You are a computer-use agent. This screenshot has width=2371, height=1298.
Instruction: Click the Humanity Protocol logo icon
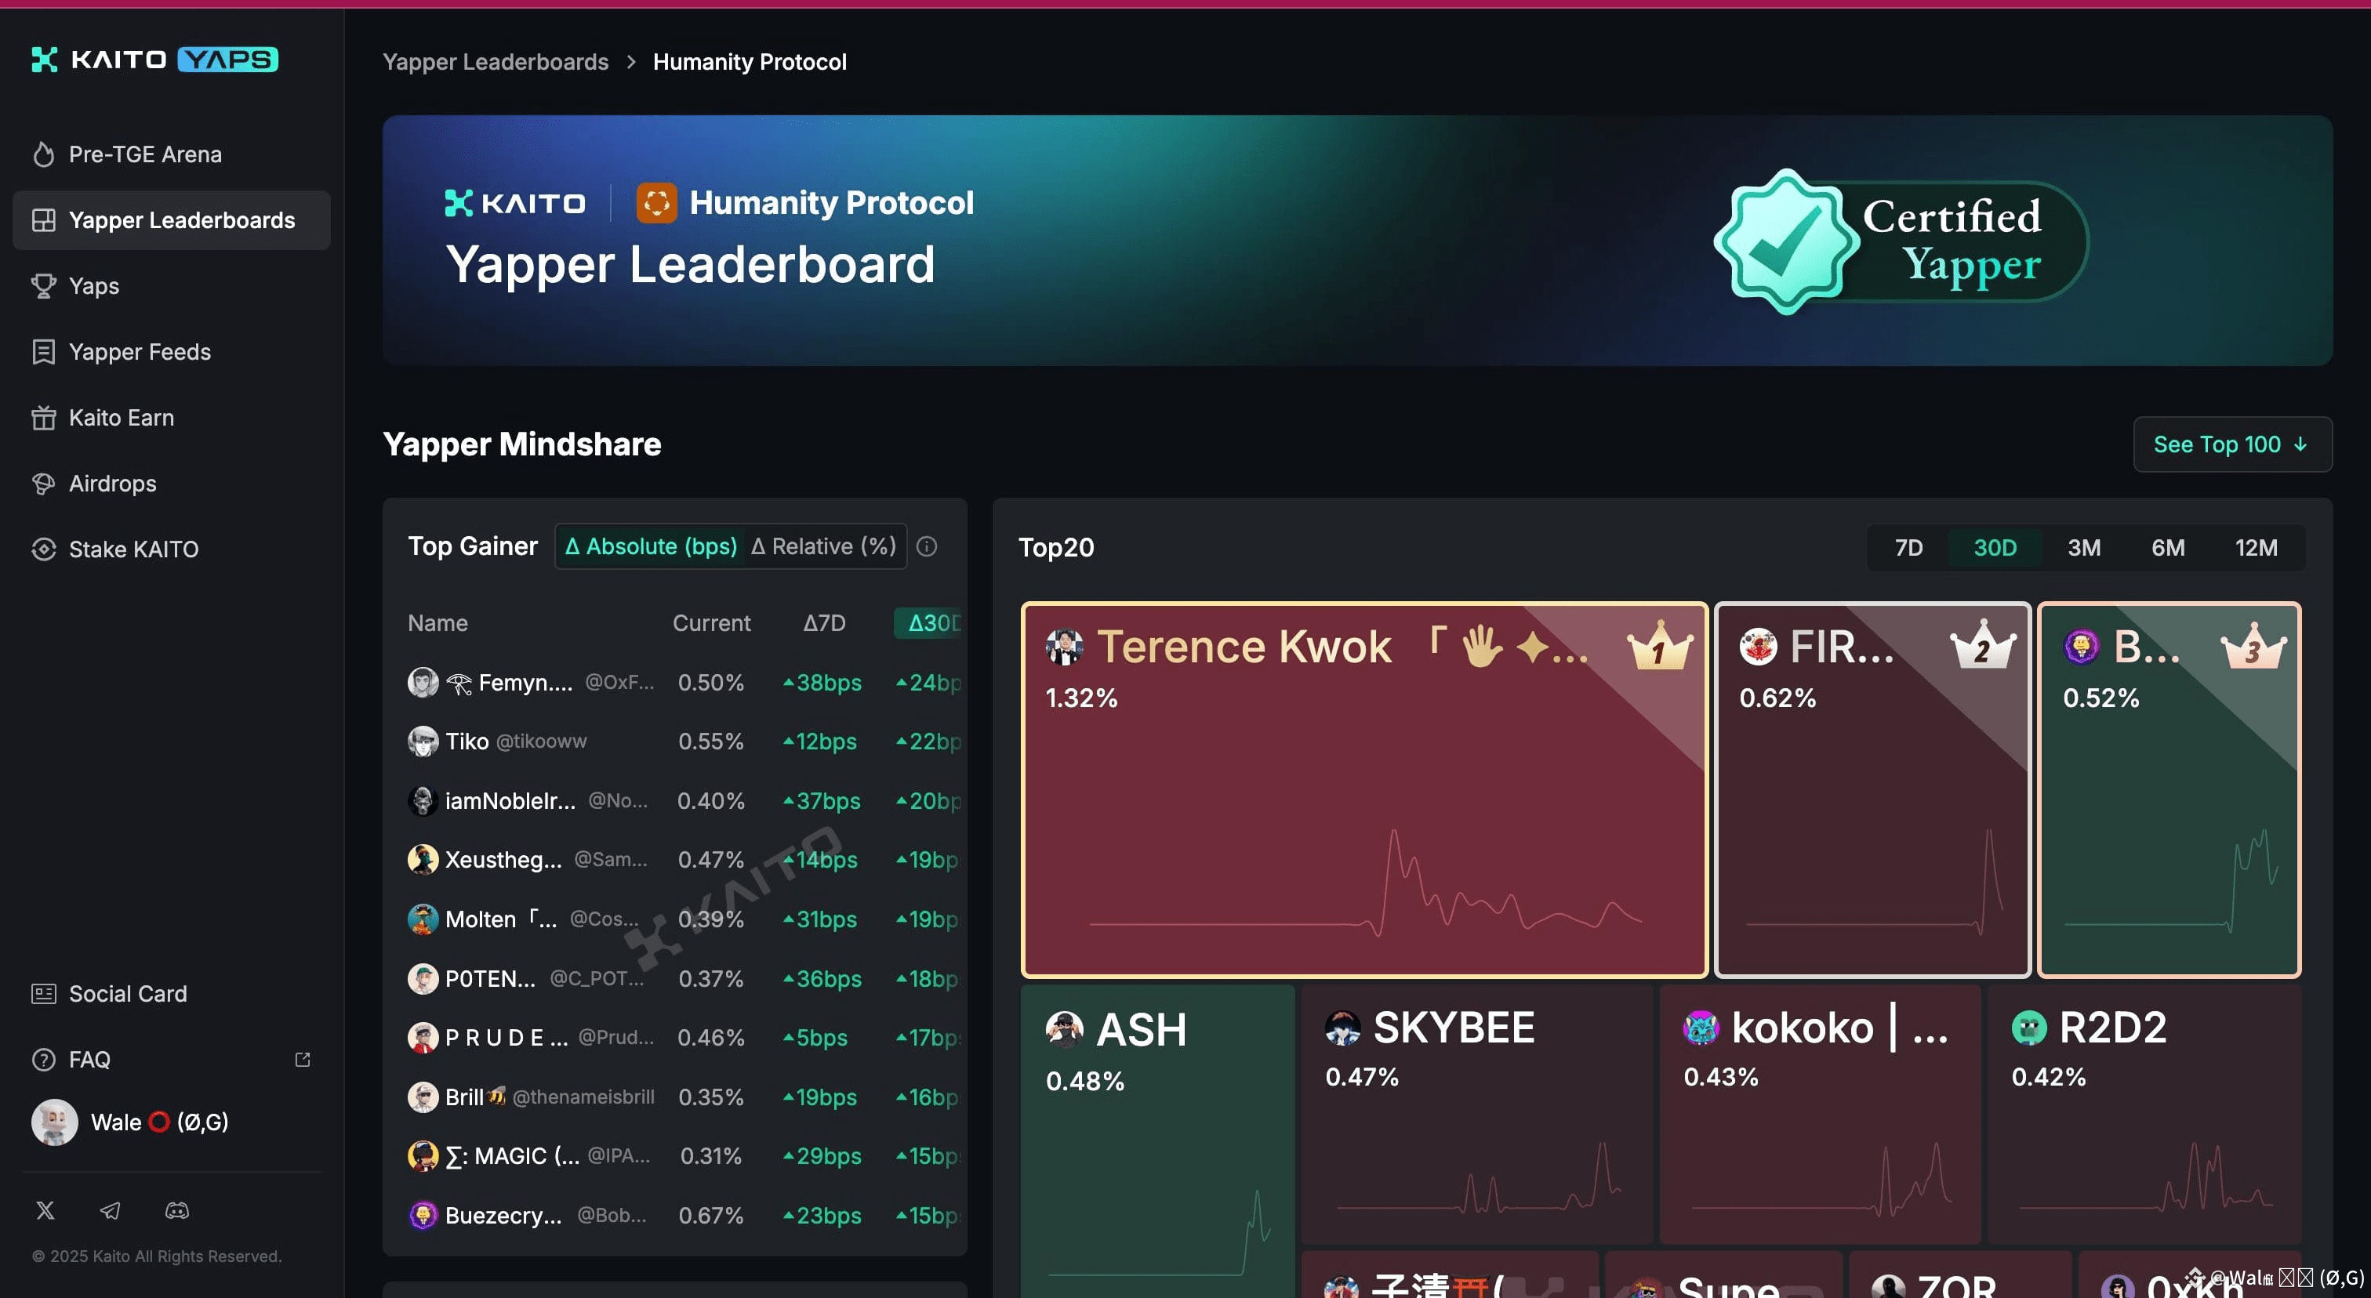tap(656, 203)
